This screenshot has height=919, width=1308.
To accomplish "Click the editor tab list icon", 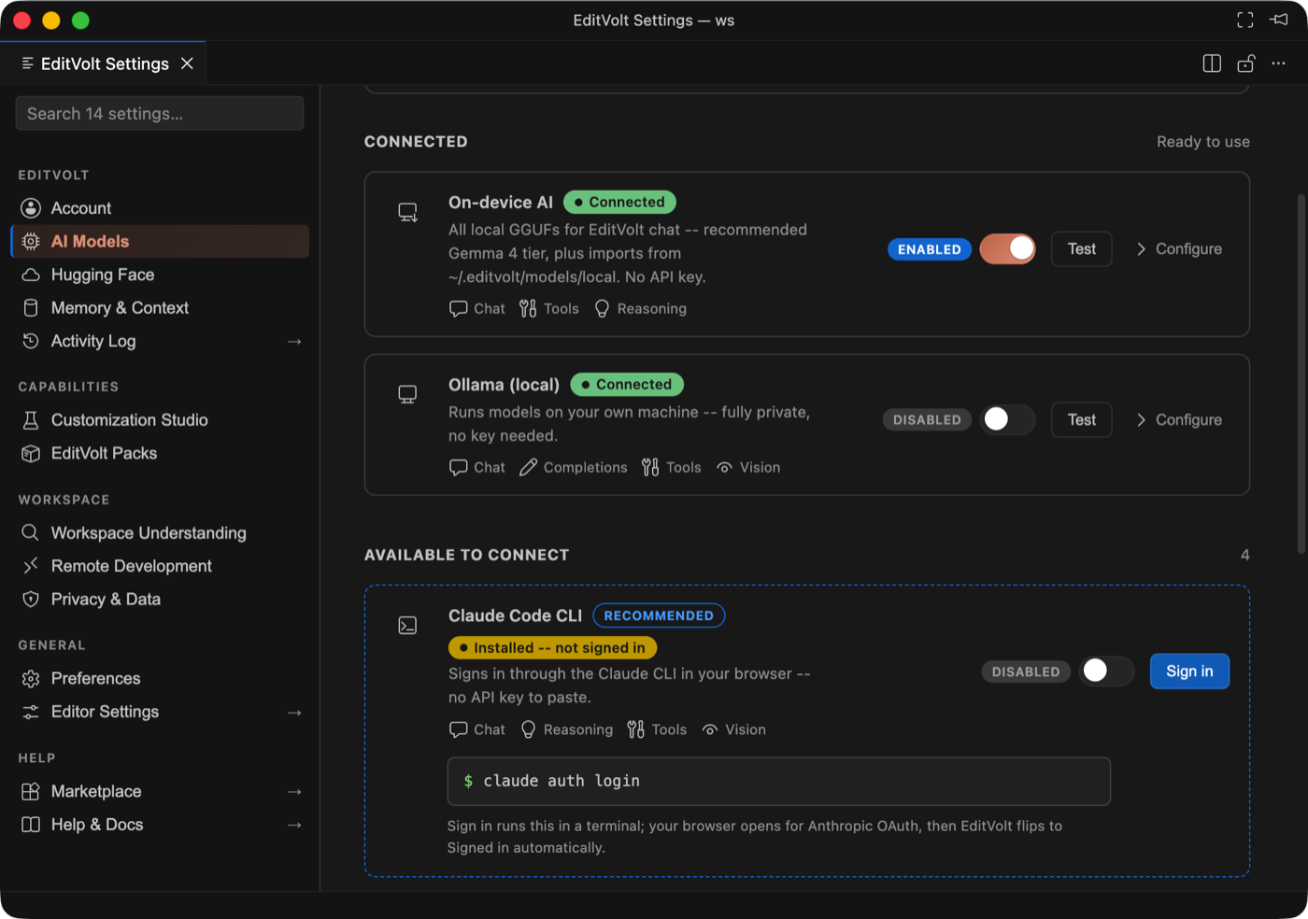I will 28,64.
